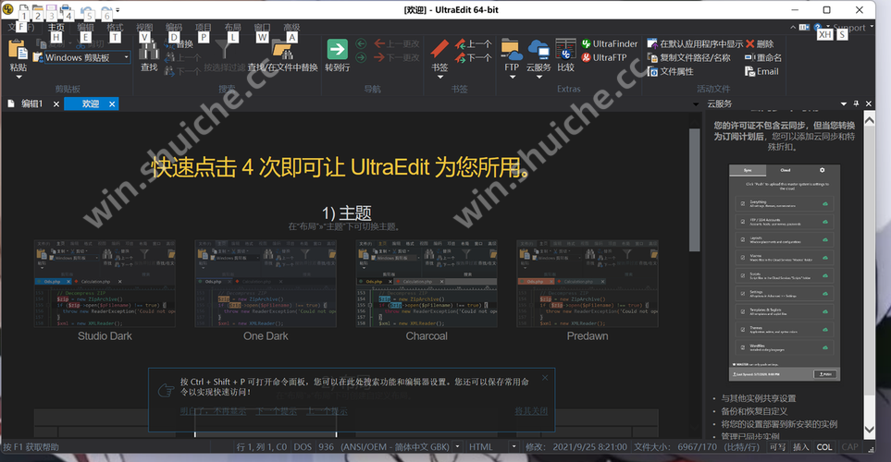Click Find Next 下一个 in search group
This screenshot has width=891, height=462.
pyautogui.click(x=182, y=71)
